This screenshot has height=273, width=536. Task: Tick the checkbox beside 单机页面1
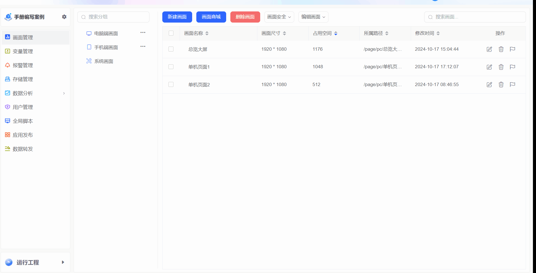pyautogui.click(x=171, y=67)
